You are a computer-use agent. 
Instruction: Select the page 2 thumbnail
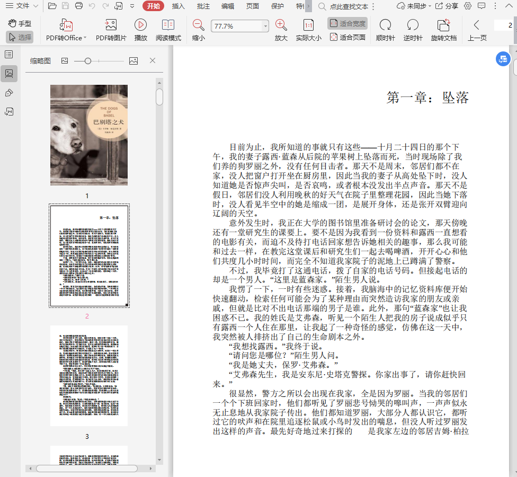click(x=89, y=255)
